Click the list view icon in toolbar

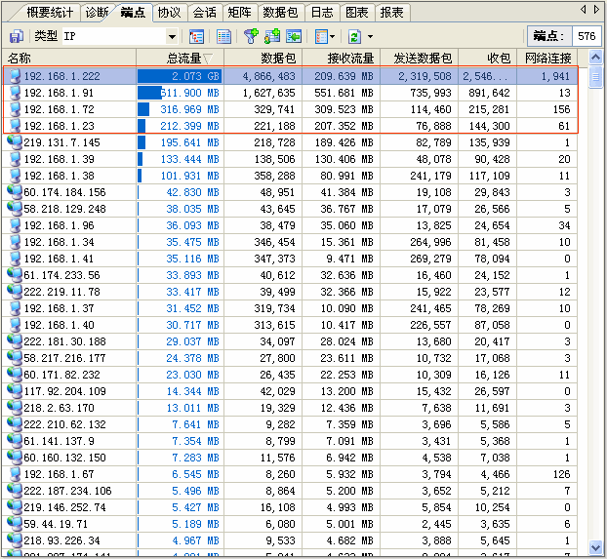point(224,36)
